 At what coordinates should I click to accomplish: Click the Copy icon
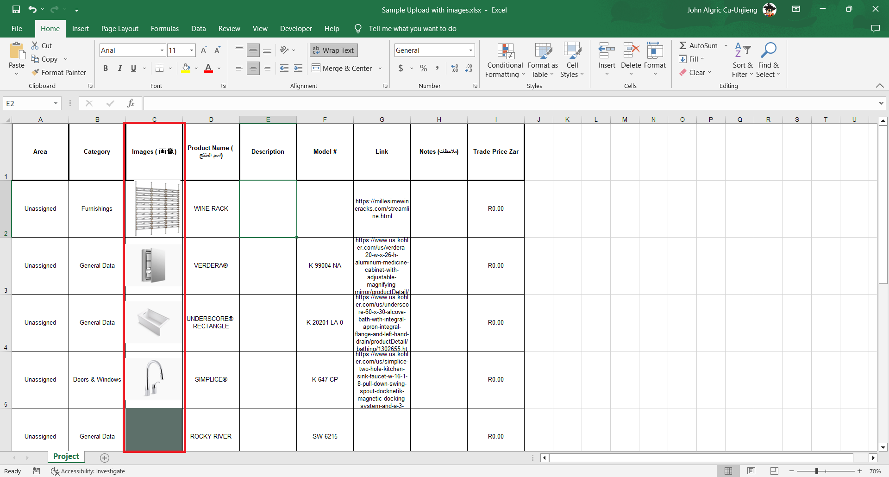pyautogui.click(x=35, y=59)
